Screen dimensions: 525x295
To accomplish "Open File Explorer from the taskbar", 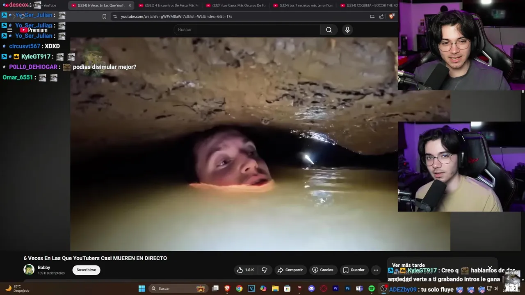I will coord(275,288).
